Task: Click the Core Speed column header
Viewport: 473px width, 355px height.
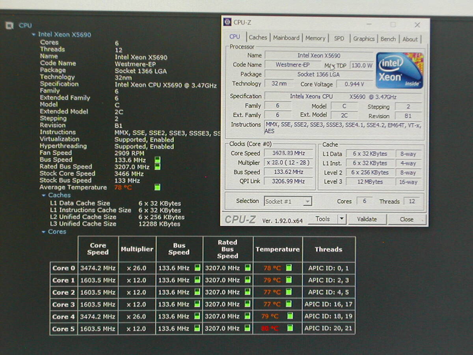Action: pos(98,249)
